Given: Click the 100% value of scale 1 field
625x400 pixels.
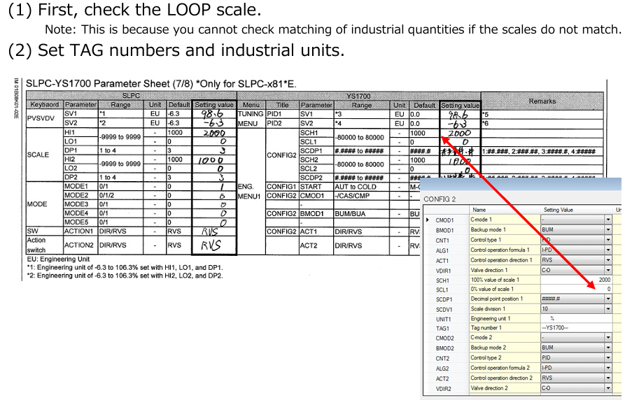Looking at the screenshot, I should pos(575,279).
